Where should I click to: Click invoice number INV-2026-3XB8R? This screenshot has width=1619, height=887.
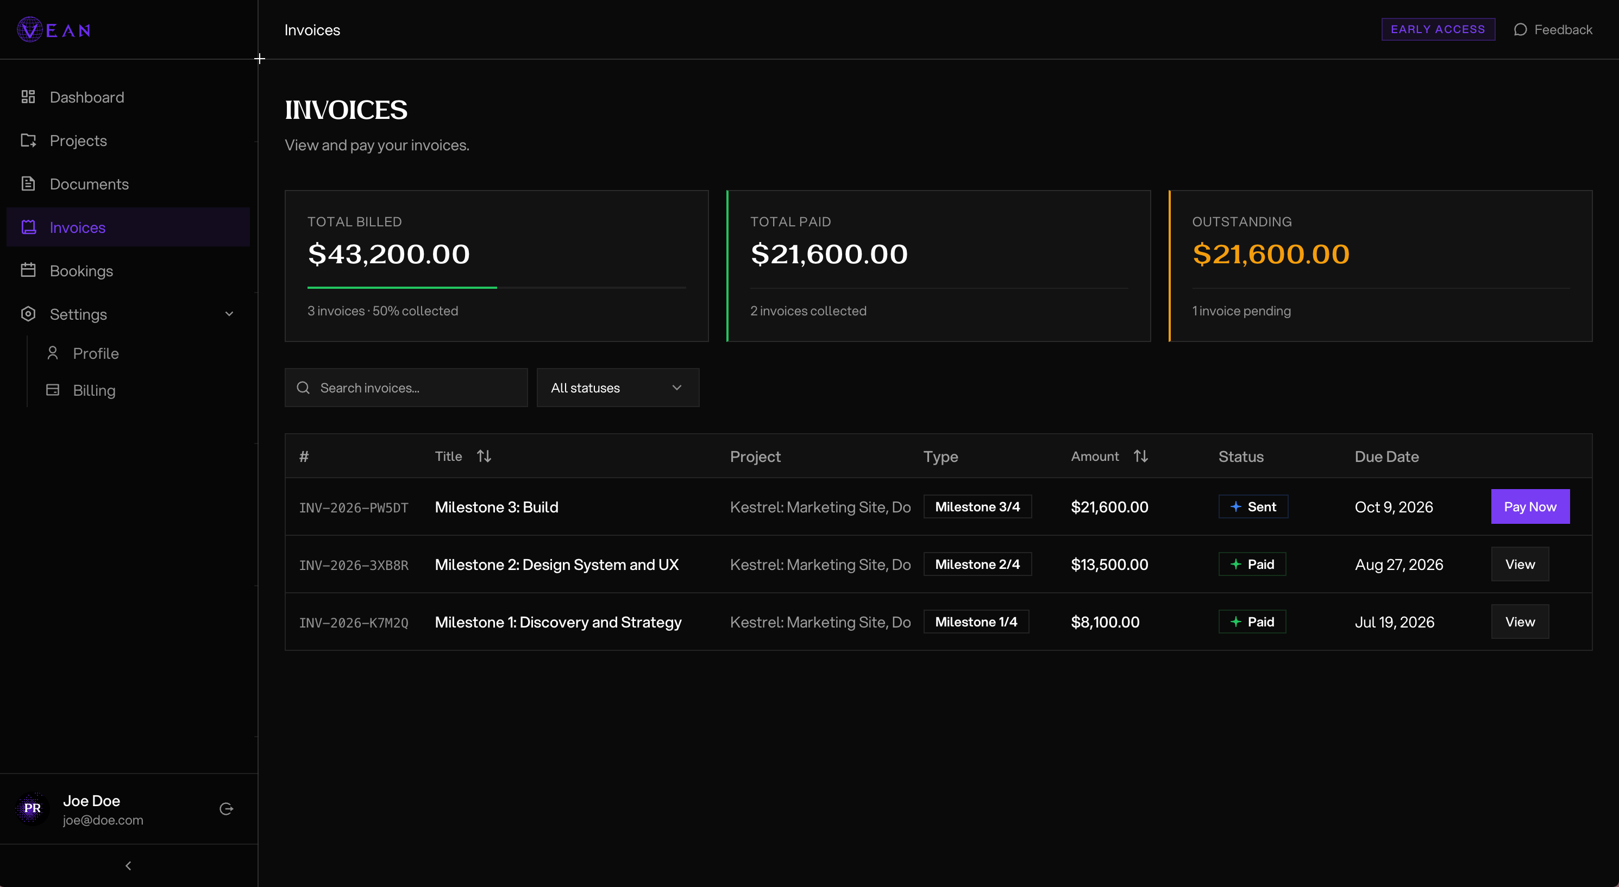pyautogui.click(x=353, y=566)
